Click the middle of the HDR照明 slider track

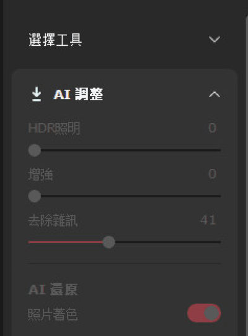[x=125, y=150]
